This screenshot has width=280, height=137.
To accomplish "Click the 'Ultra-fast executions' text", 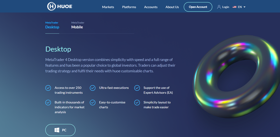I will [x=114, y=88].
